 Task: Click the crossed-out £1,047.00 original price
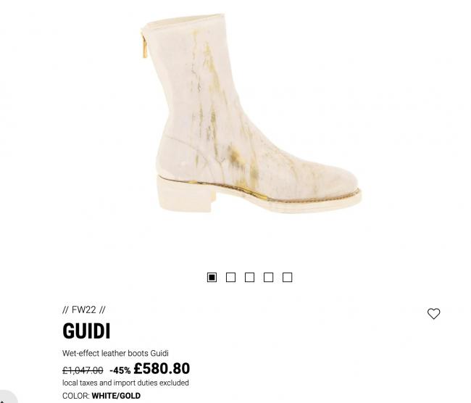(x=83, y=370)
